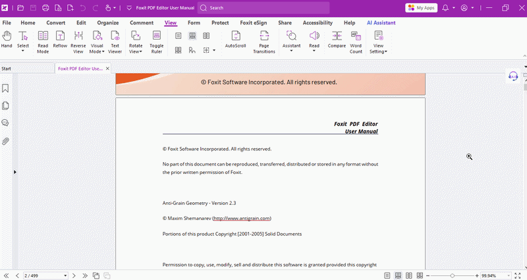Open customize quick access toolbar dropdown
This screenshot has height=280, width=527.
point(129,8)
